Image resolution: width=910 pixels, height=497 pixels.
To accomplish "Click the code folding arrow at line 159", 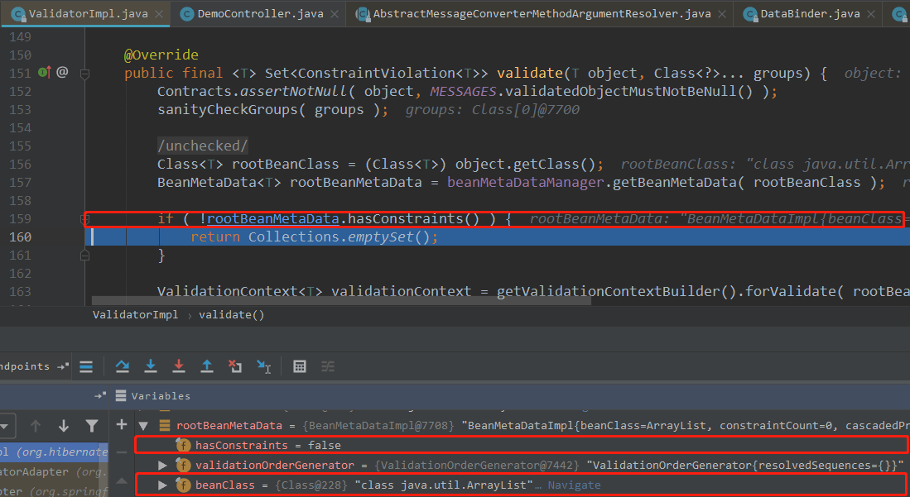I will pos(83,218).
